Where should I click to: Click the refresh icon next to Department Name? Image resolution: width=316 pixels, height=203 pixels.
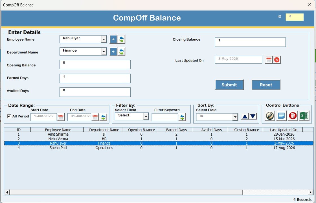121,52
